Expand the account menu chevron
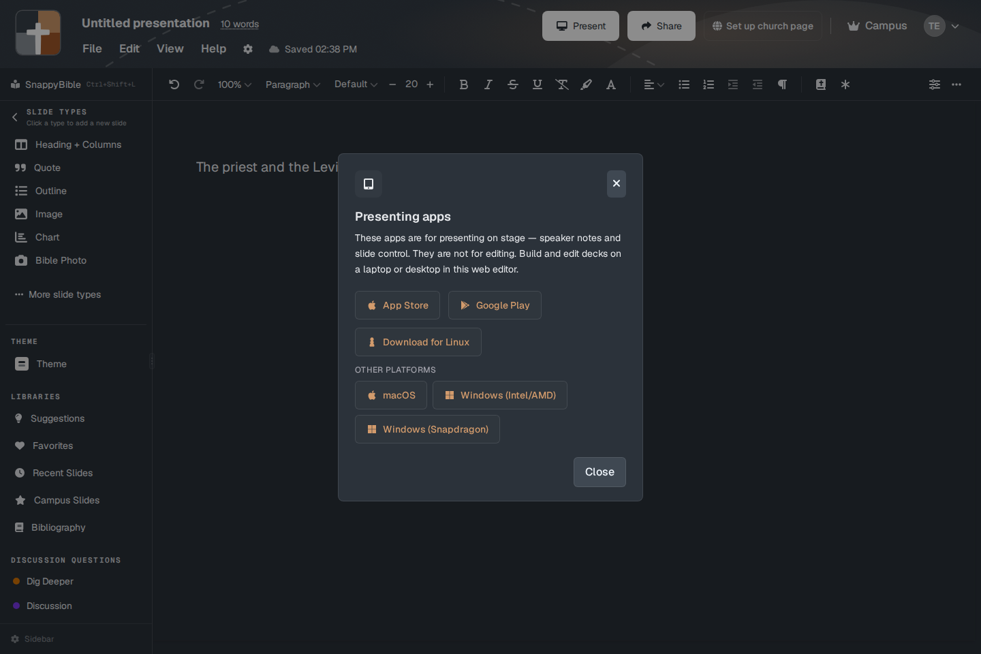 point(955,27)
